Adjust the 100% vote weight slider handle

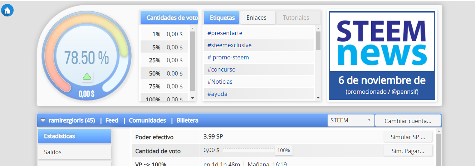pyautogui.click(x=284, y=150)
